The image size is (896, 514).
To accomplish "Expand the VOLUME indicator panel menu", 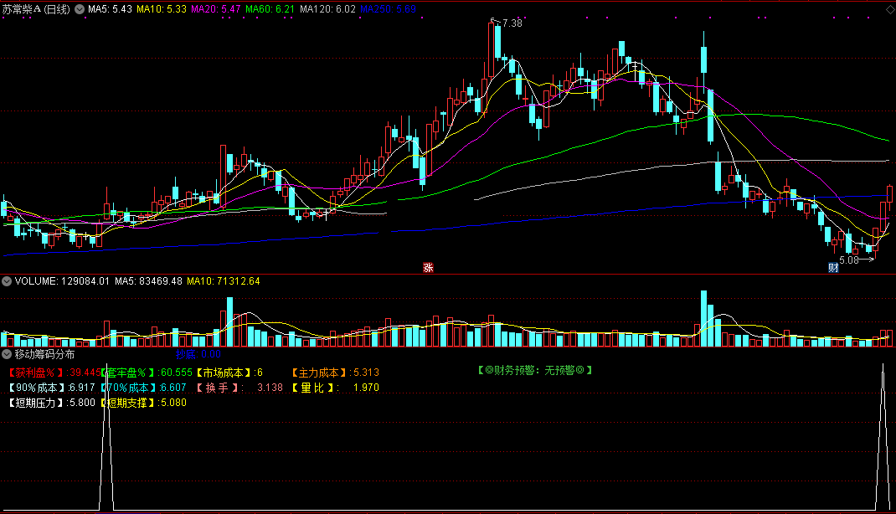I will pos(7,281).
